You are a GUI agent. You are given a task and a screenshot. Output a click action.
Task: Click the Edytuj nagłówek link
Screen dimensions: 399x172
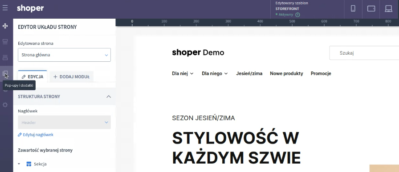pos(36,135)
